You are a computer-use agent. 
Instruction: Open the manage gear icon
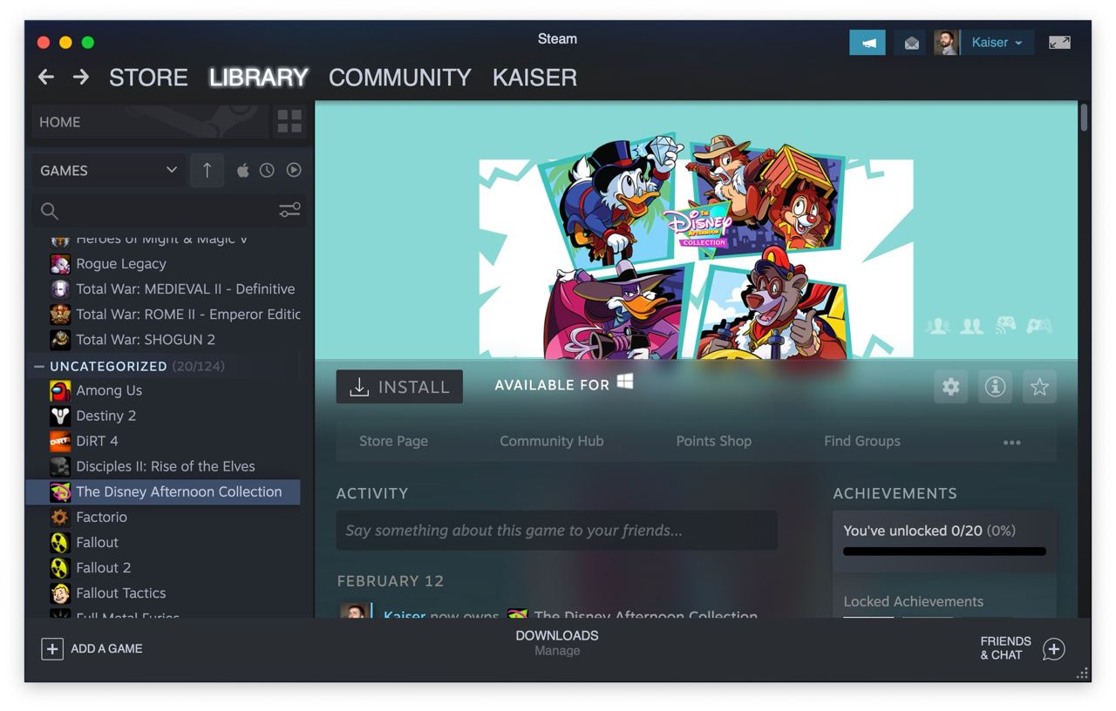950,387
